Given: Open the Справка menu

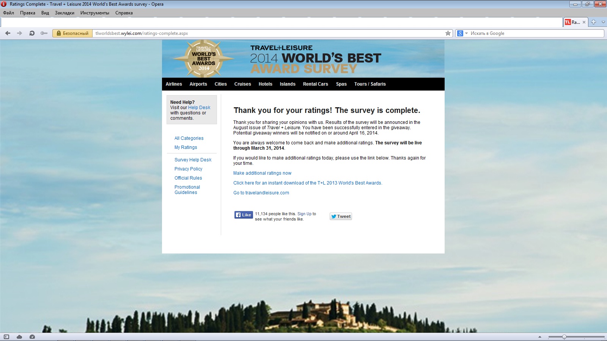Looking at the screenshot, I should 124,13.
